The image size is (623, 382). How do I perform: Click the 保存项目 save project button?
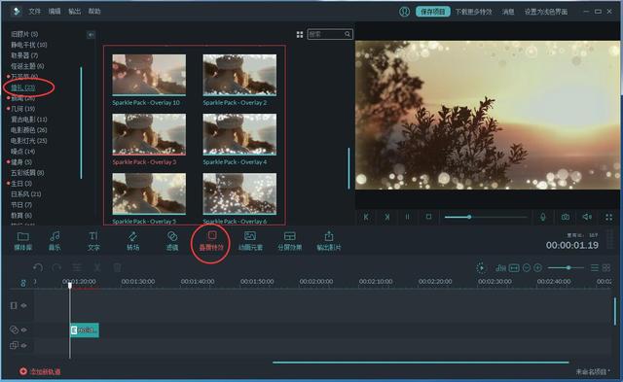[x=433, y=12]
